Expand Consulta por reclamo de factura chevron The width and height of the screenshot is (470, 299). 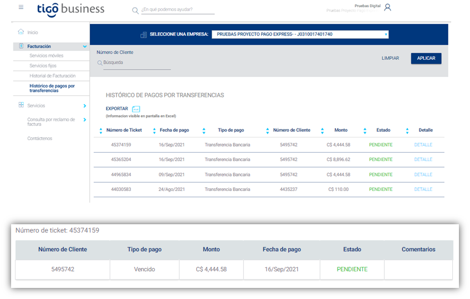pyautogui.click(x=85, y=120)
